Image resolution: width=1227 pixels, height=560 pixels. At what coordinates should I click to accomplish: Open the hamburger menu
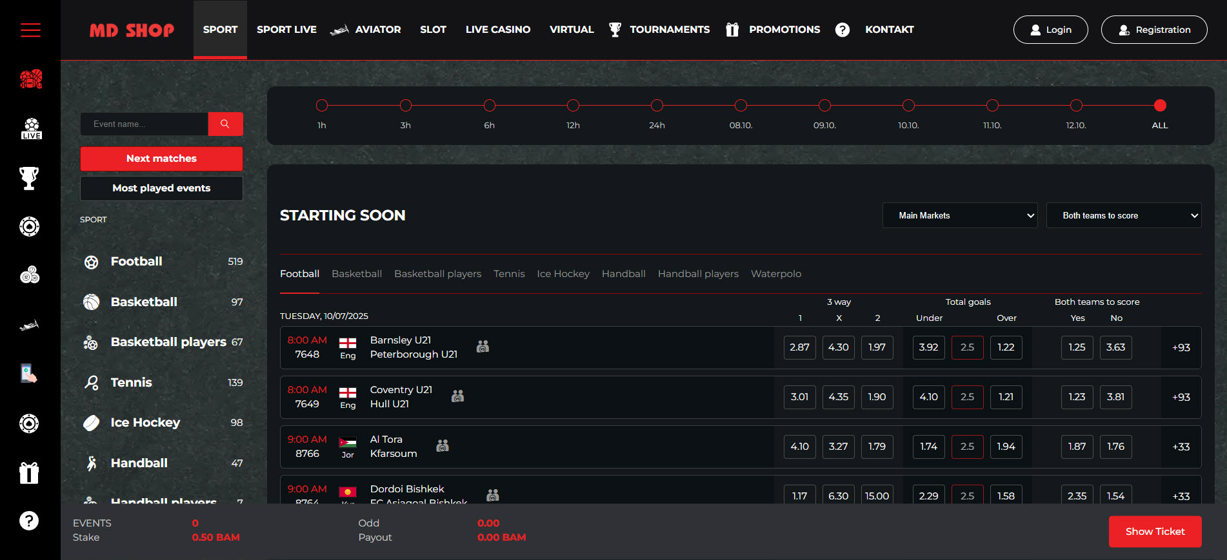coord(30,30)
